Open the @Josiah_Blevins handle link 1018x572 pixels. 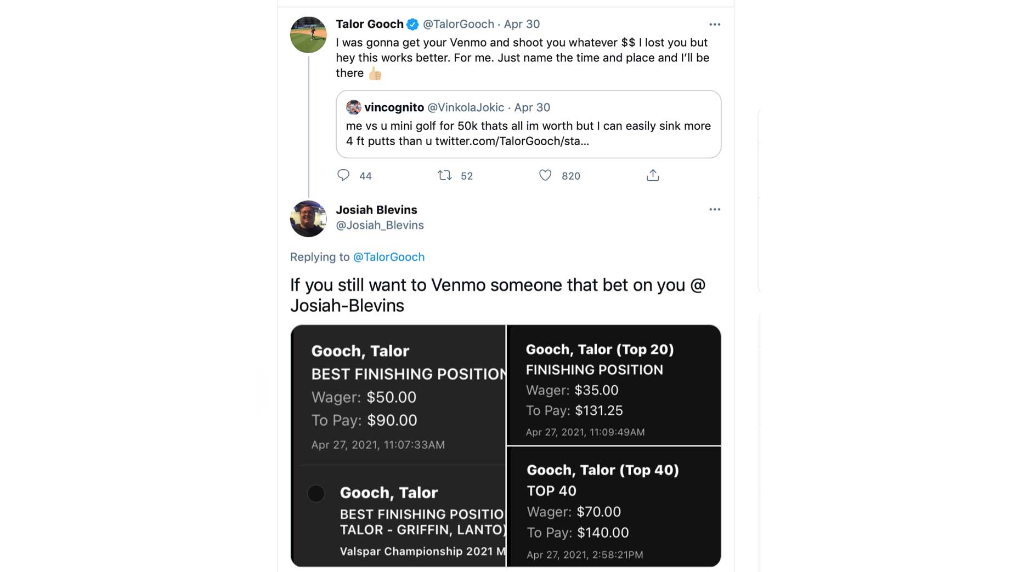(380, 225)
